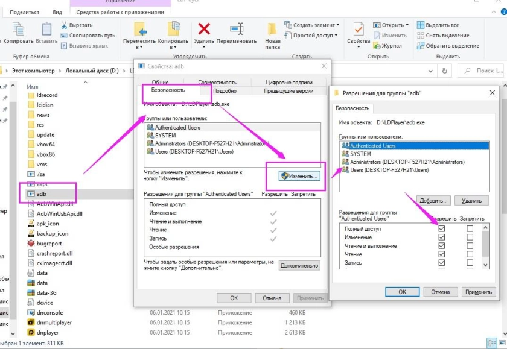The height and width of the screenshot is (349, 507).
Task: Select the bugreport file icon
Action: click(31, 243)
